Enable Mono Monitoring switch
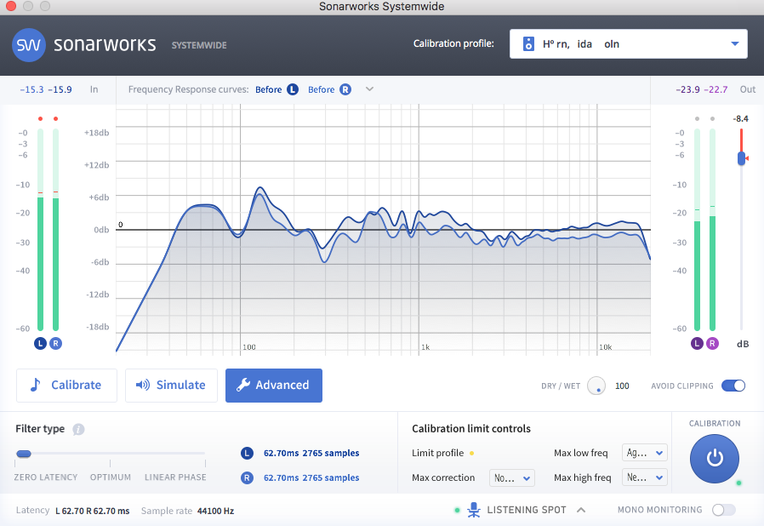 [723, 510]
